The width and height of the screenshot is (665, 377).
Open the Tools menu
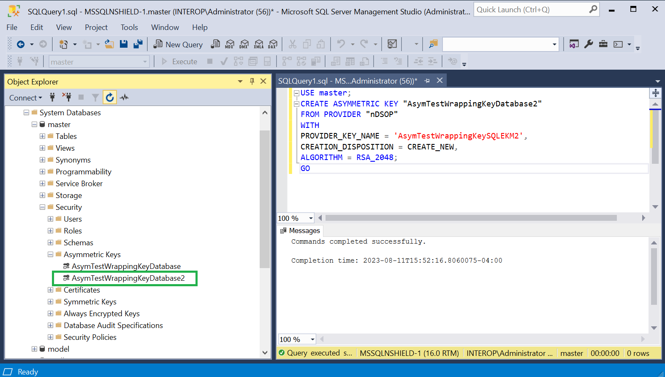129,27
